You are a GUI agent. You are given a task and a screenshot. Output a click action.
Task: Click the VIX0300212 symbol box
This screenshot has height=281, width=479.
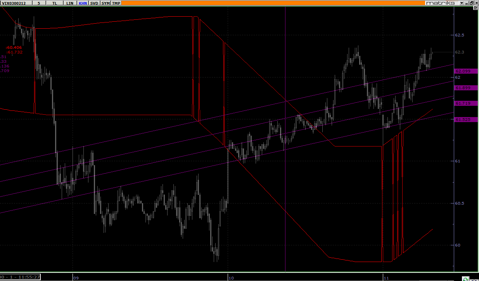[x=16, y=3]
